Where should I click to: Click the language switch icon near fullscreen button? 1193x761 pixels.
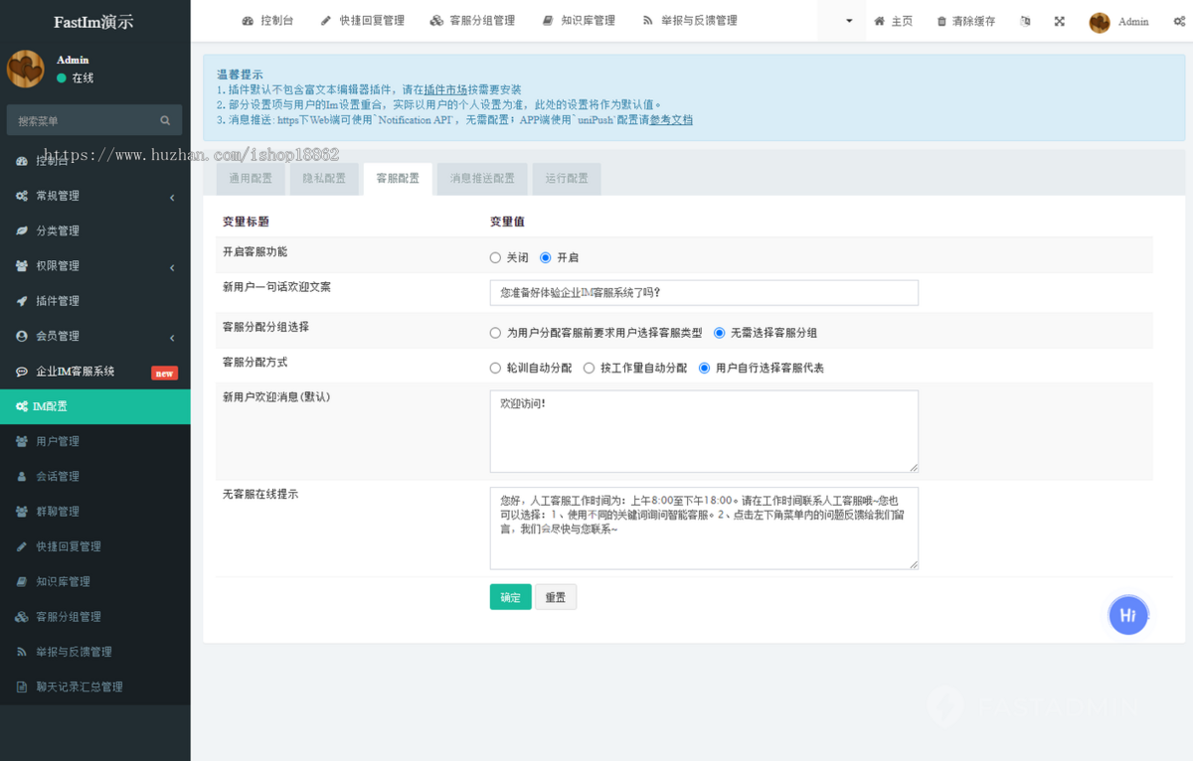click(x=1025, y=20)
